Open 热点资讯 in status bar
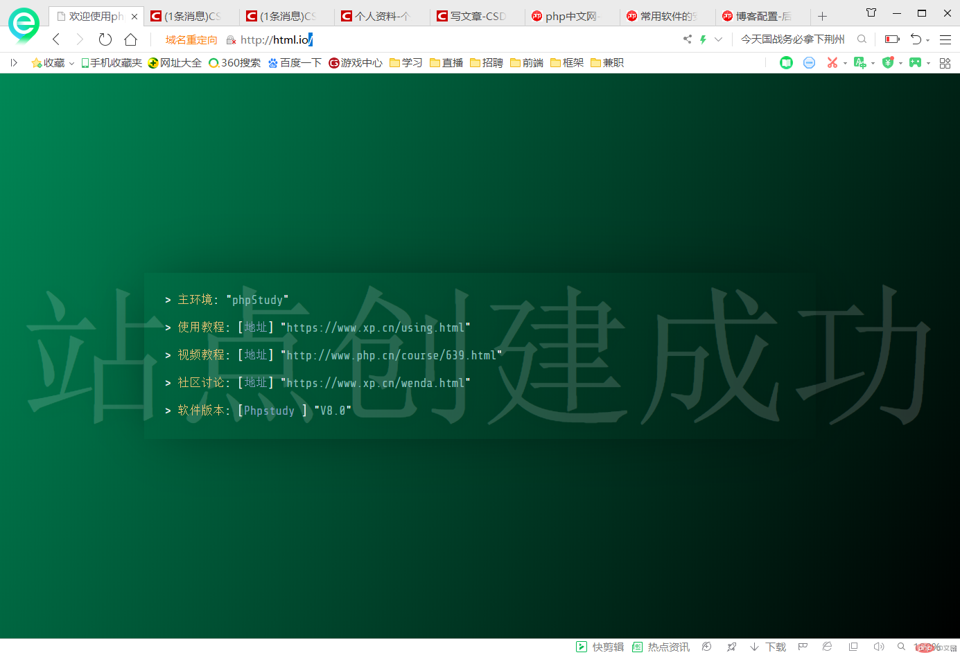Screen dimensions: 960x655 (661, 647)
